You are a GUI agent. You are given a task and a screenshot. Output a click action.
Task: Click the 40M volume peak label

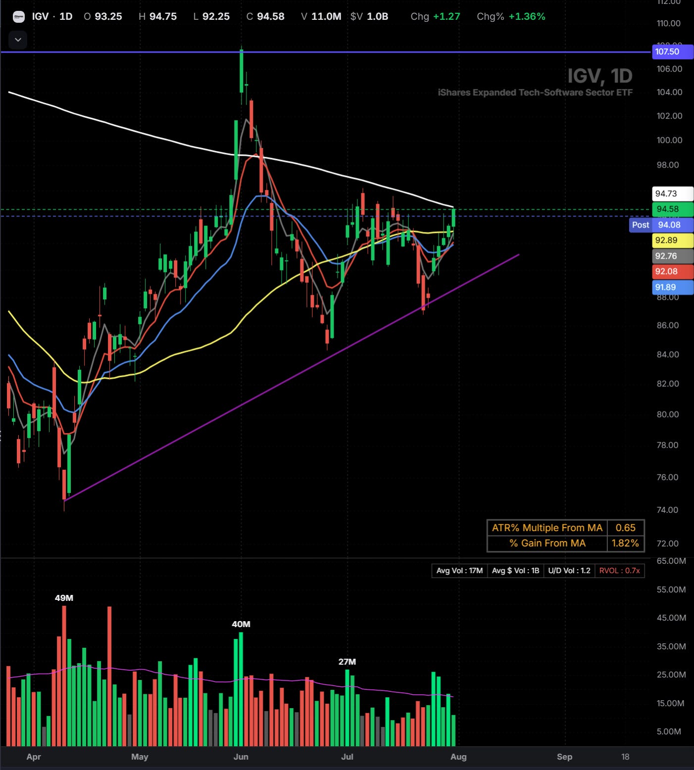(241, 624)
